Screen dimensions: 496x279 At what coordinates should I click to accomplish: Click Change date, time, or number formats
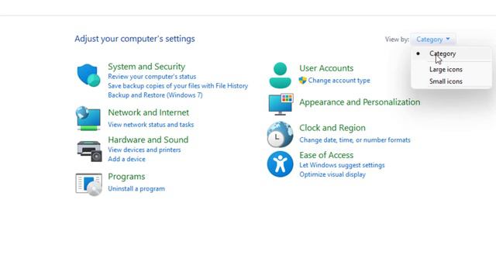pos(355,139)
